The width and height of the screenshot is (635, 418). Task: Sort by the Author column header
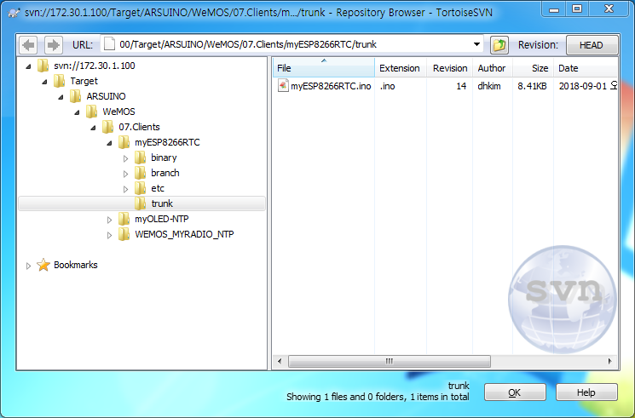[x=492, y=67]
